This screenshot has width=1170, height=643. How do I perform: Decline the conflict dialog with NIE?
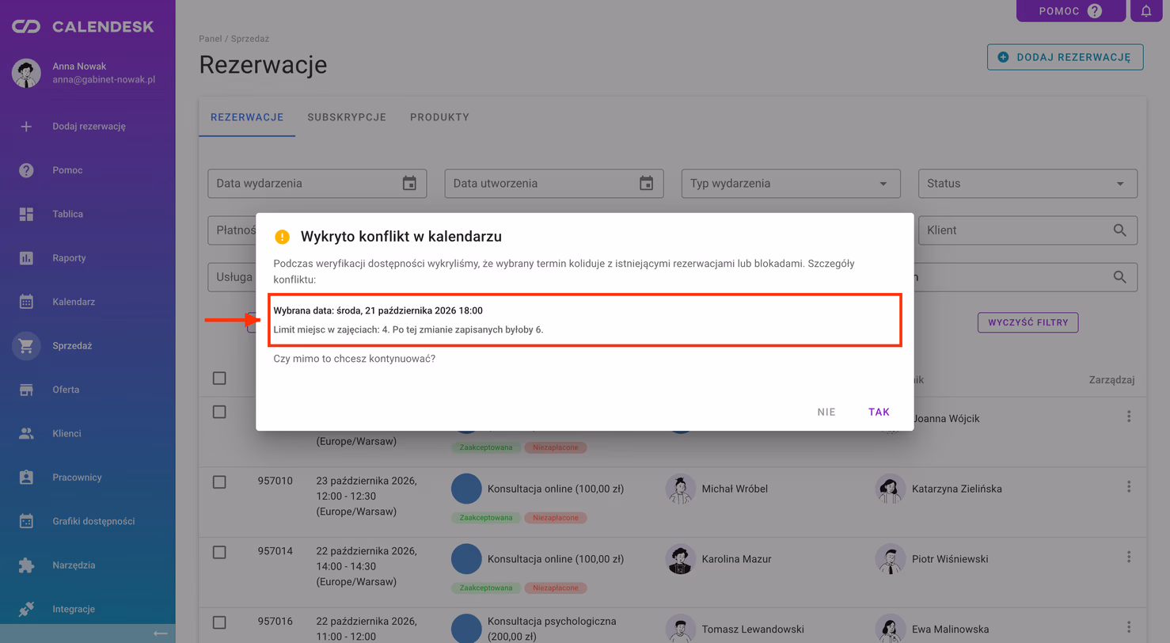(x=826, y=412)
